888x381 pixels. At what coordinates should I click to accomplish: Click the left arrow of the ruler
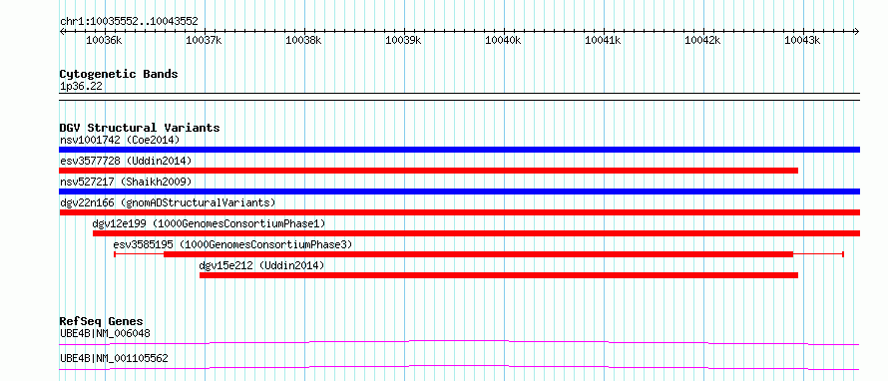(63, 31)
